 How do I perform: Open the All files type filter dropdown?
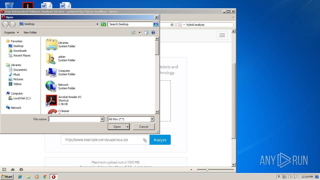pyautogui.click(x=152, y=119)
